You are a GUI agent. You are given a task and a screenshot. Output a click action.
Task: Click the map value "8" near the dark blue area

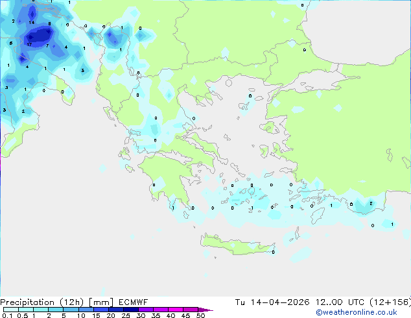(49, 23)
